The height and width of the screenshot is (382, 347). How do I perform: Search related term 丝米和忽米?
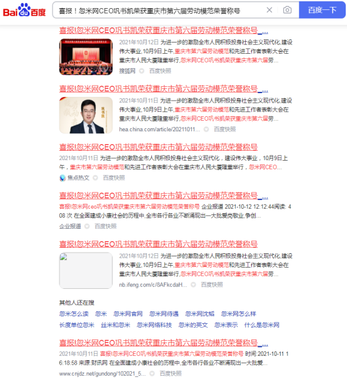click(x=116, y=325)
